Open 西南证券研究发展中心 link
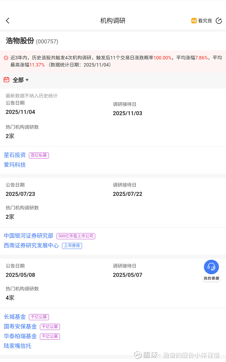The width and height of the screenshot is (226, 362). (31, 245)
